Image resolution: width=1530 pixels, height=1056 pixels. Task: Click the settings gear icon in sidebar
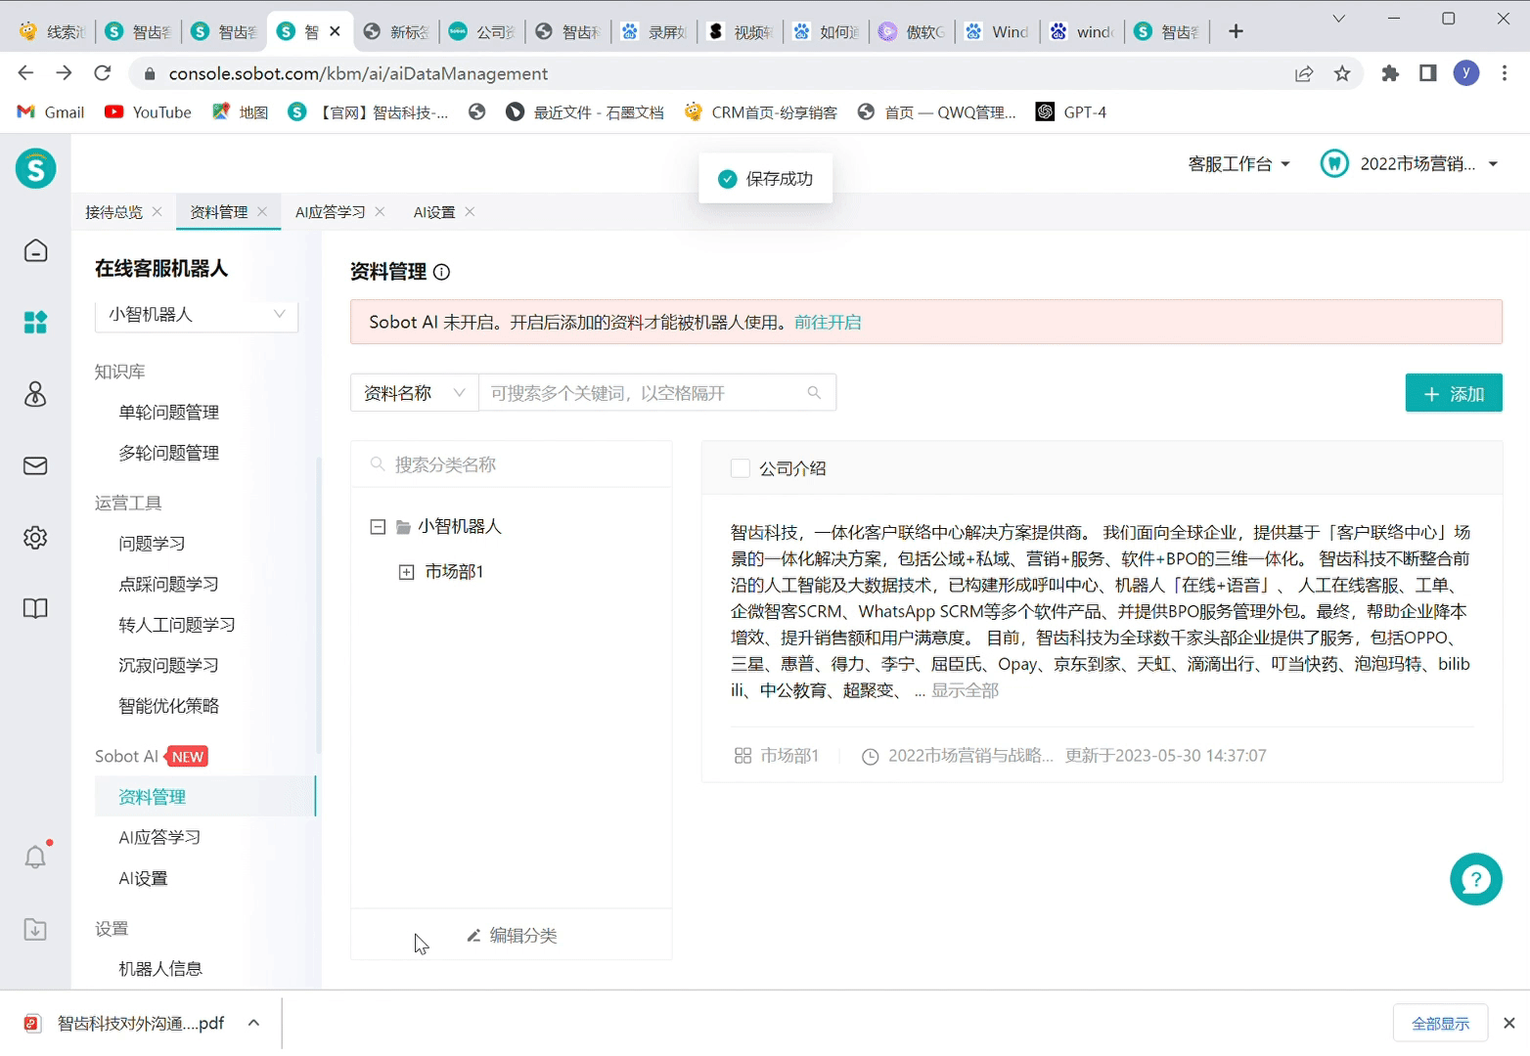(35, 538)
